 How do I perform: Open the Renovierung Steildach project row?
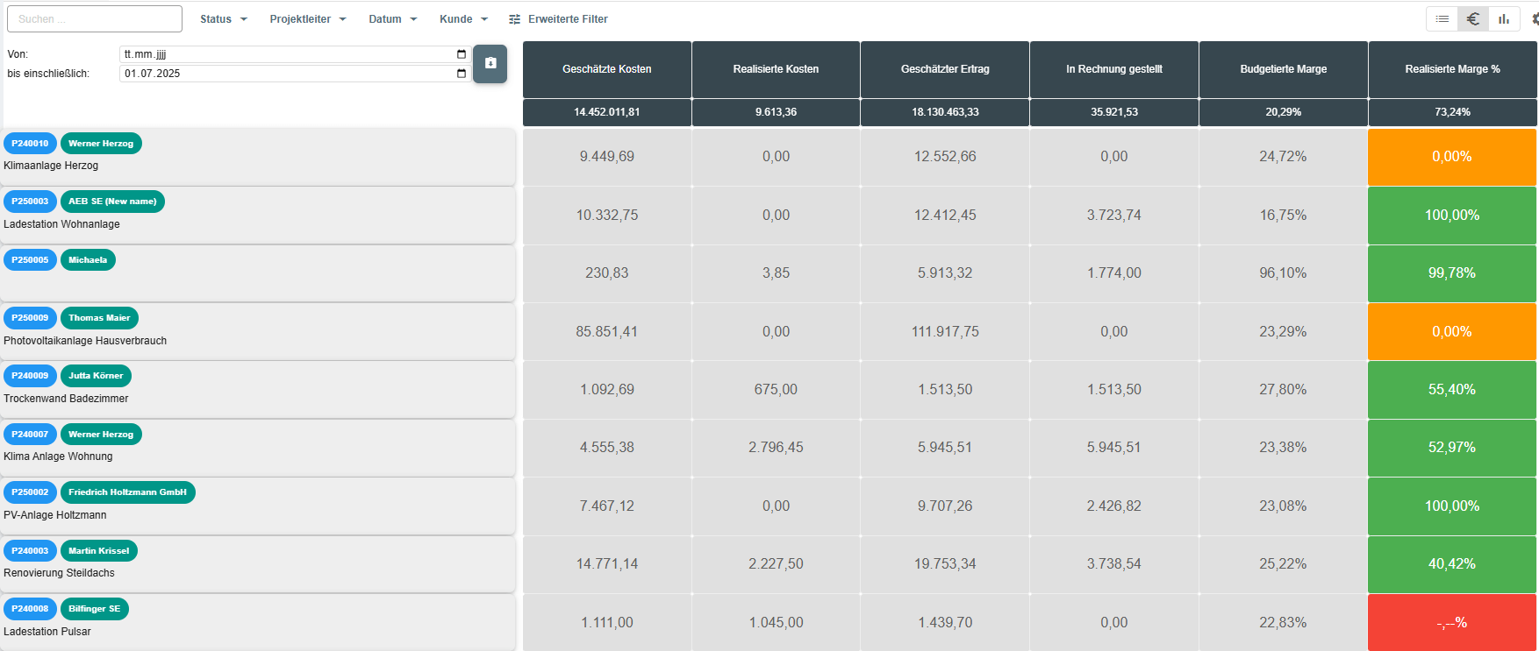click(59, 573)
